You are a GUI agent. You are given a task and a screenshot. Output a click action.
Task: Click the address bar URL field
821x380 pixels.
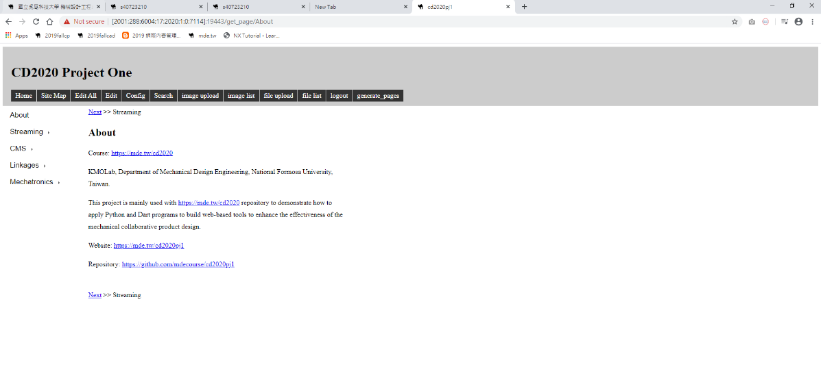point(412,21)
